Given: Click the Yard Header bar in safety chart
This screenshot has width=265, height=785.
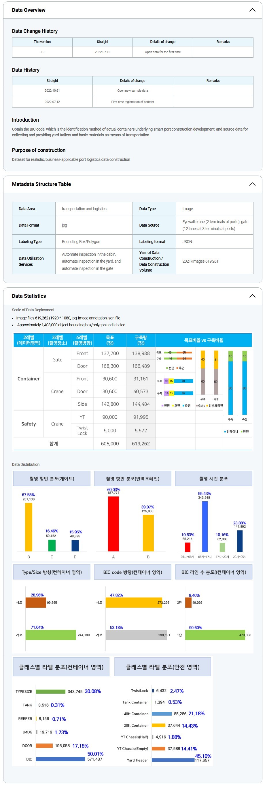Looking at the screenshot, I should (173, 760).
